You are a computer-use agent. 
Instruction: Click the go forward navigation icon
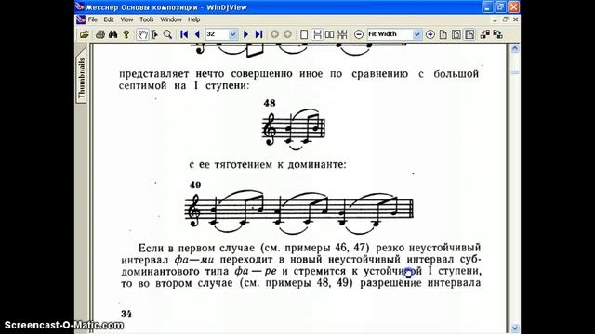(x=287, y=34)
